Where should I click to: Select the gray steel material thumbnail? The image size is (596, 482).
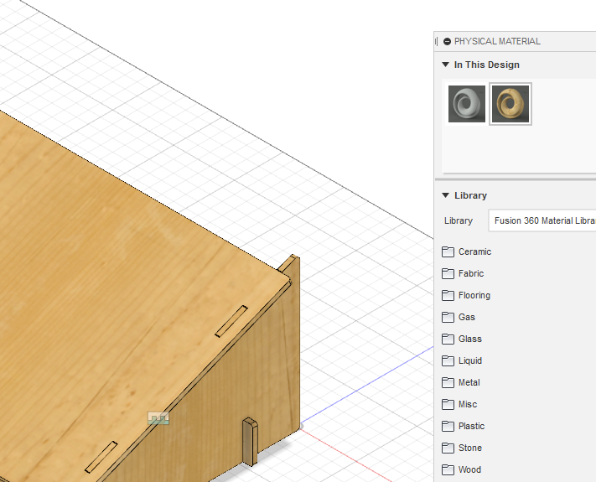466,104
